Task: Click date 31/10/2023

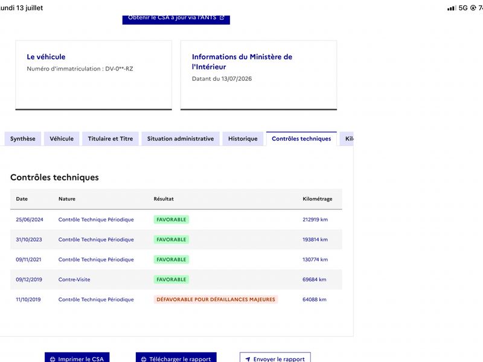Action: point(29,240)
